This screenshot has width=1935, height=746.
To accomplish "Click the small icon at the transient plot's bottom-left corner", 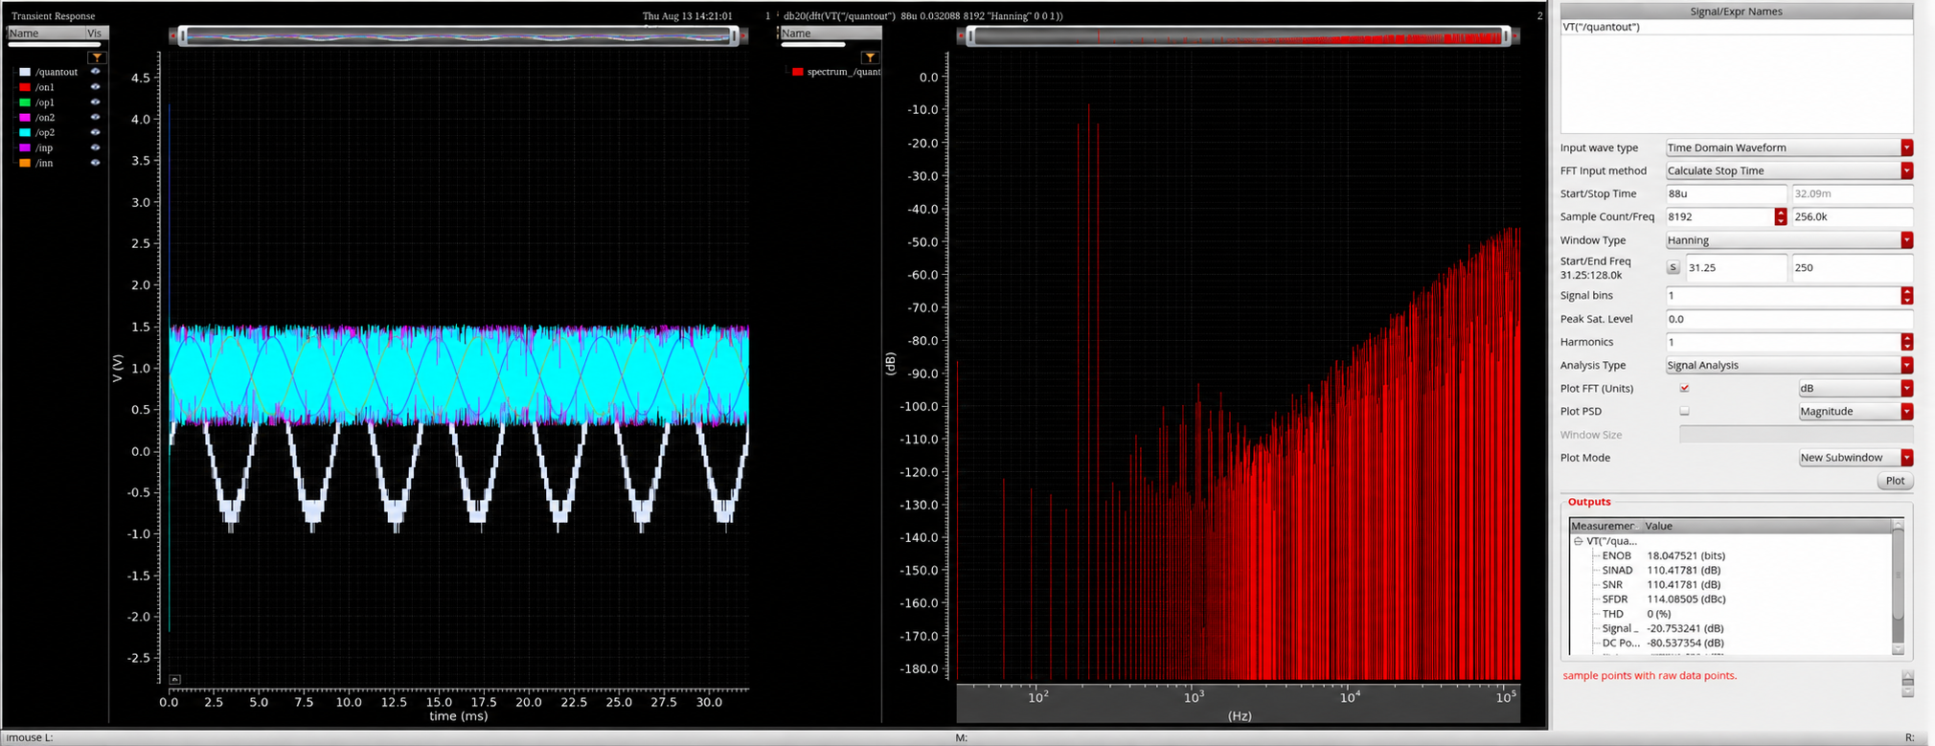I will [x=174, y=679].
